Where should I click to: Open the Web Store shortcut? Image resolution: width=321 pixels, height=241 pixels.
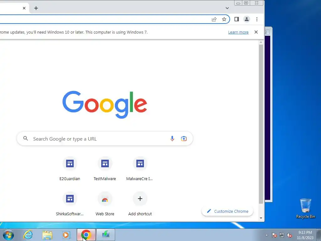pos(105,204)
